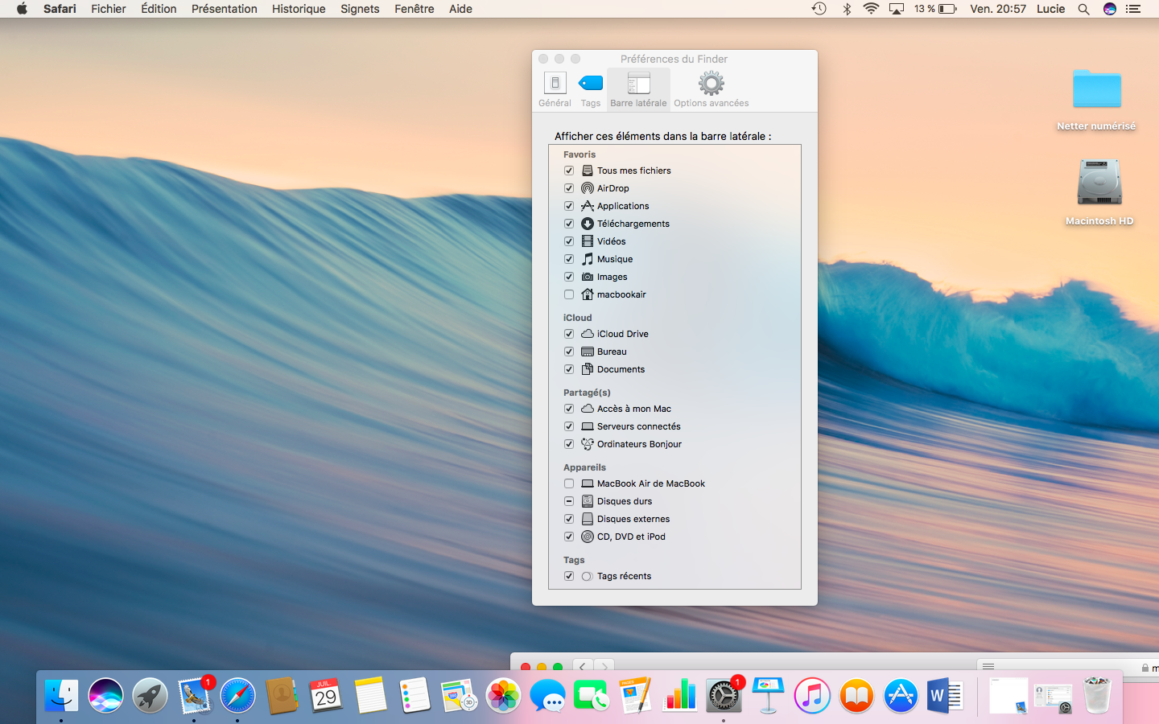1159x724 pixels.
Task: Open the Signets menu
Action: click(360, 9)
